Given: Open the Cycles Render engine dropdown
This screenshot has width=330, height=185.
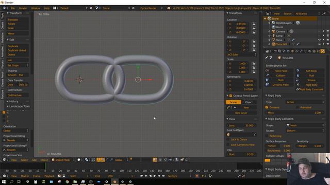Looking at the screenshot, I should pyautogui.click(x=151, y=8).
